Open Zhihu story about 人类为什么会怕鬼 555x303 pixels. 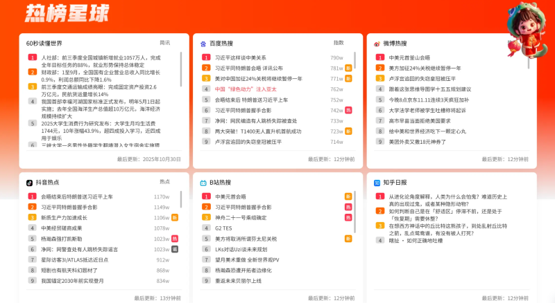tap(448, 200)
